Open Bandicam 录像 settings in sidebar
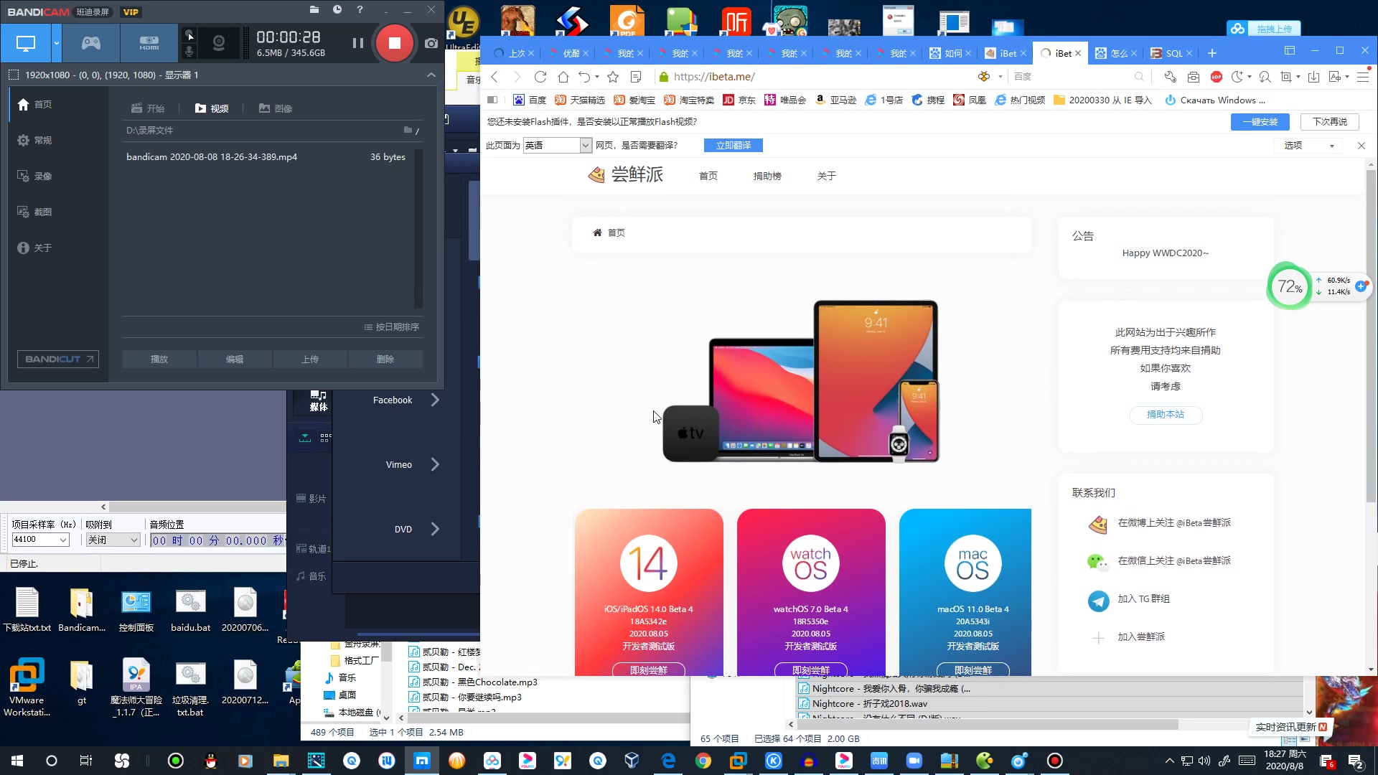Screen dimensions: 1378x775 tap(34, 176)
